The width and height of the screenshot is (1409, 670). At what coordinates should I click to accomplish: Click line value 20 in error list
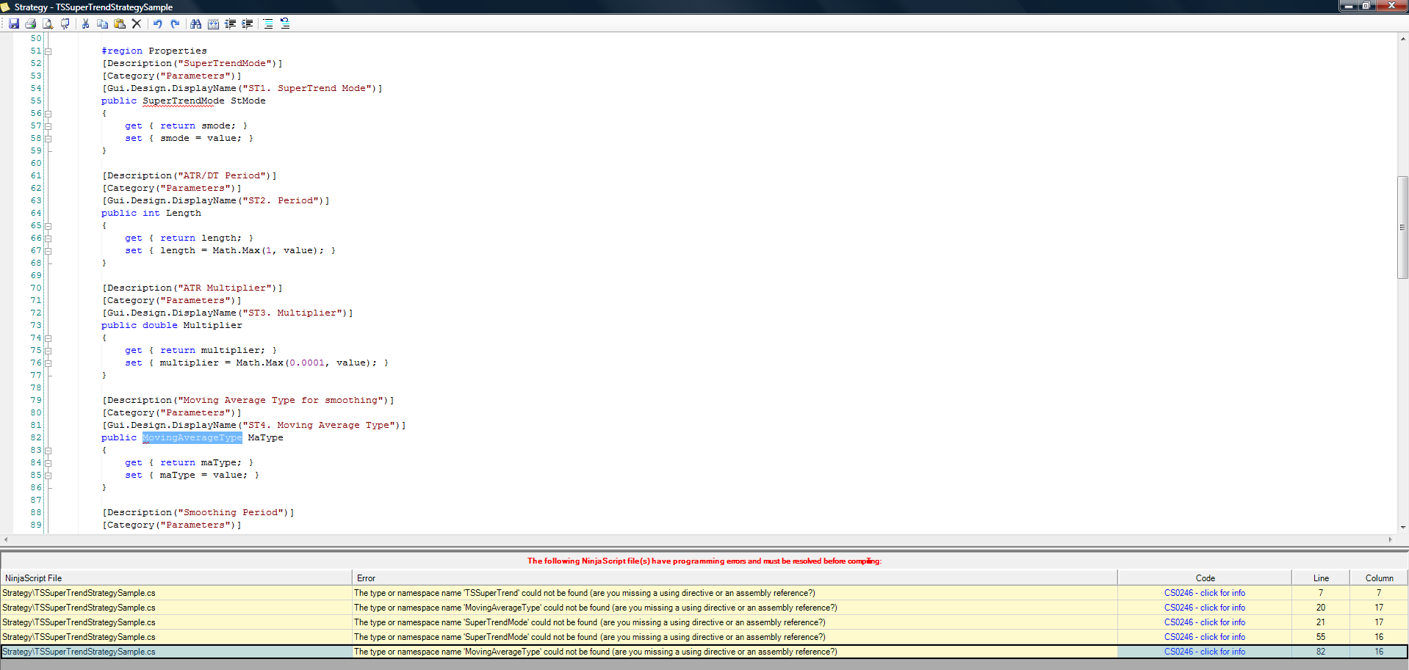pos(1321,608)
